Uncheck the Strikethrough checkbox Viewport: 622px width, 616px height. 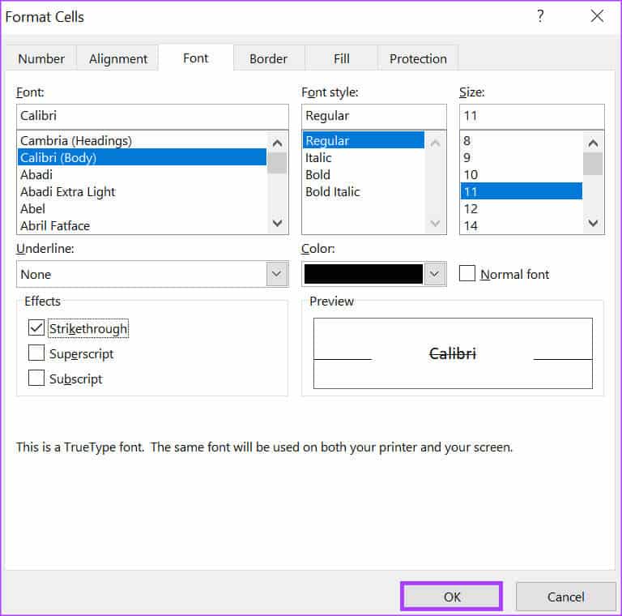point(36,328)
